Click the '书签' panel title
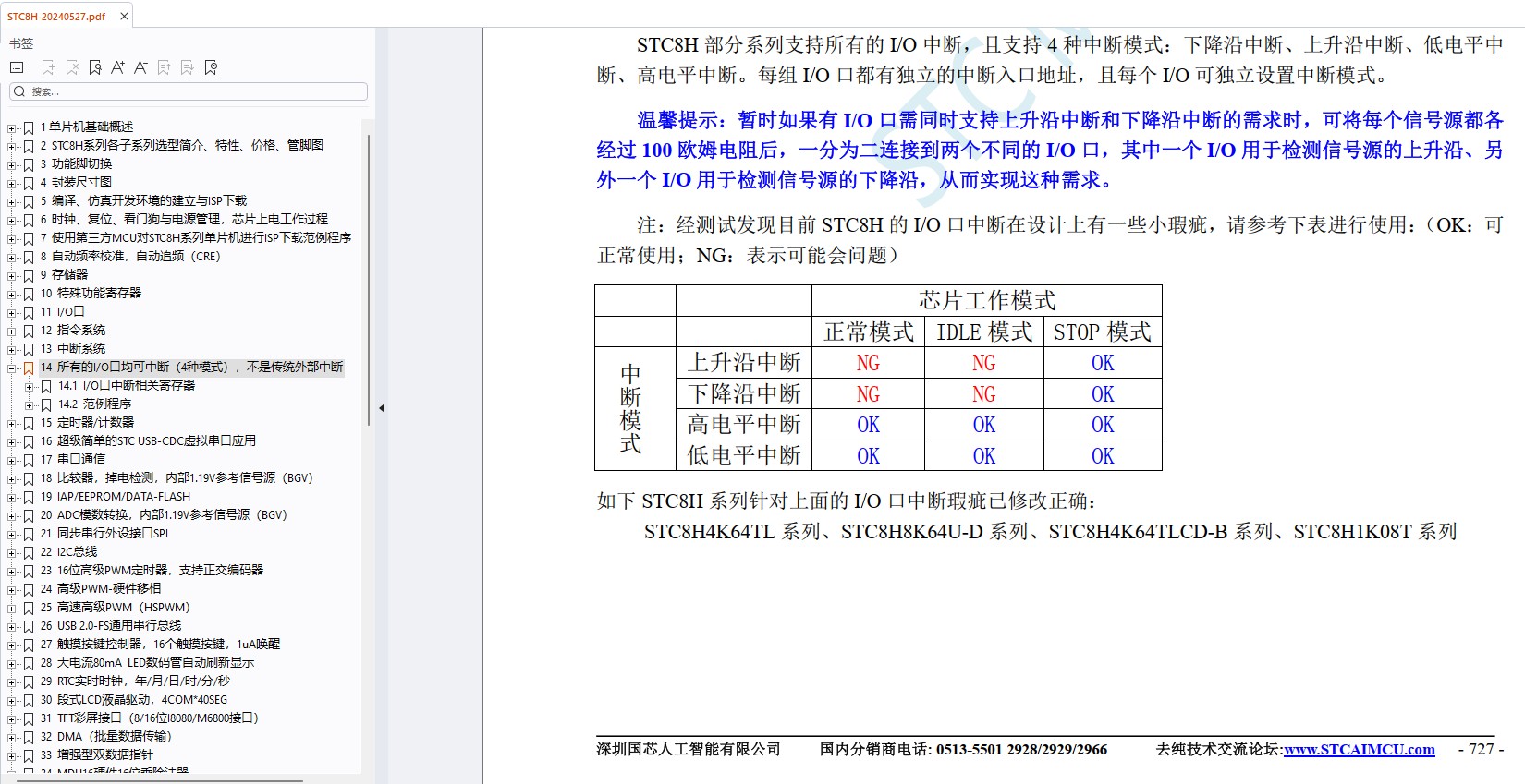The width and height of the screenshot is (1525, 784). point(21,43)
